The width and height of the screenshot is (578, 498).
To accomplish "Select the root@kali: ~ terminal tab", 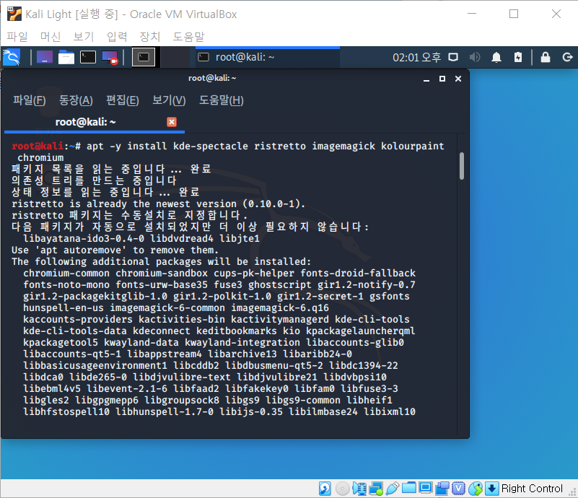I will (95, 122).
